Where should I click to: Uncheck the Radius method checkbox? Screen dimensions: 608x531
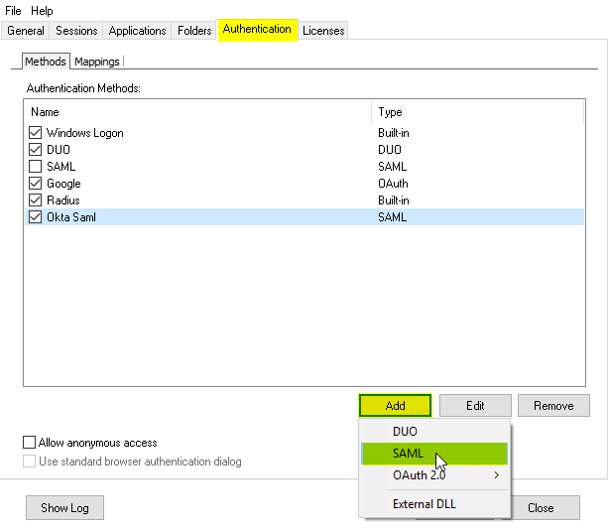click(x=36, y=200)
